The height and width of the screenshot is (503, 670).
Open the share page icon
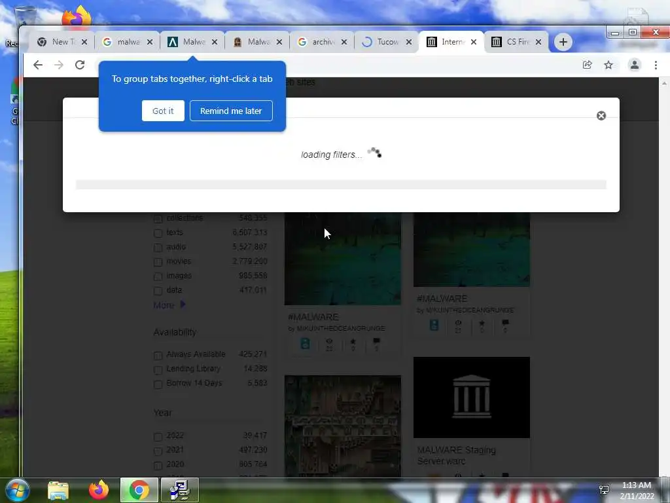tap(587, 65)
